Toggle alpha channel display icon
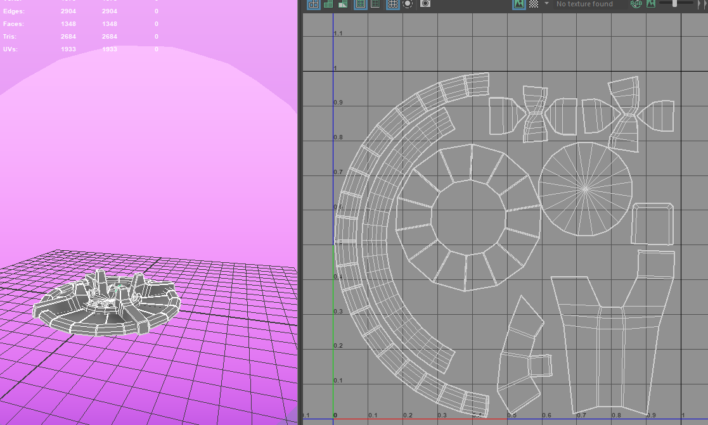This screenshot has height=425, width=708. [x=651, y=4]
